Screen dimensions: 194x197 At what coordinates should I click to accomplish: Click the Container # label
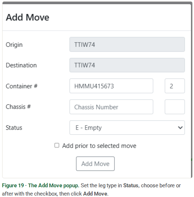(x=22, y=86)
